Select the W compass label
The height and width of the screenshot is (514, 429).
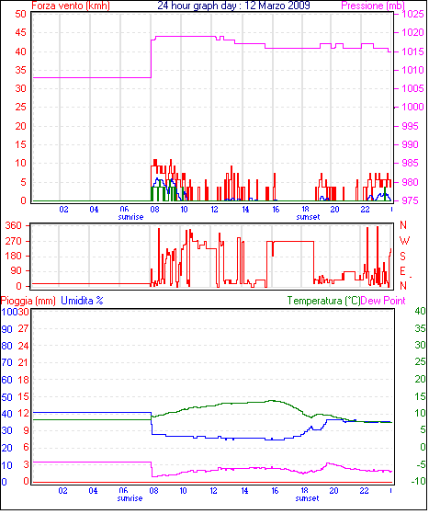pos(405,241)
